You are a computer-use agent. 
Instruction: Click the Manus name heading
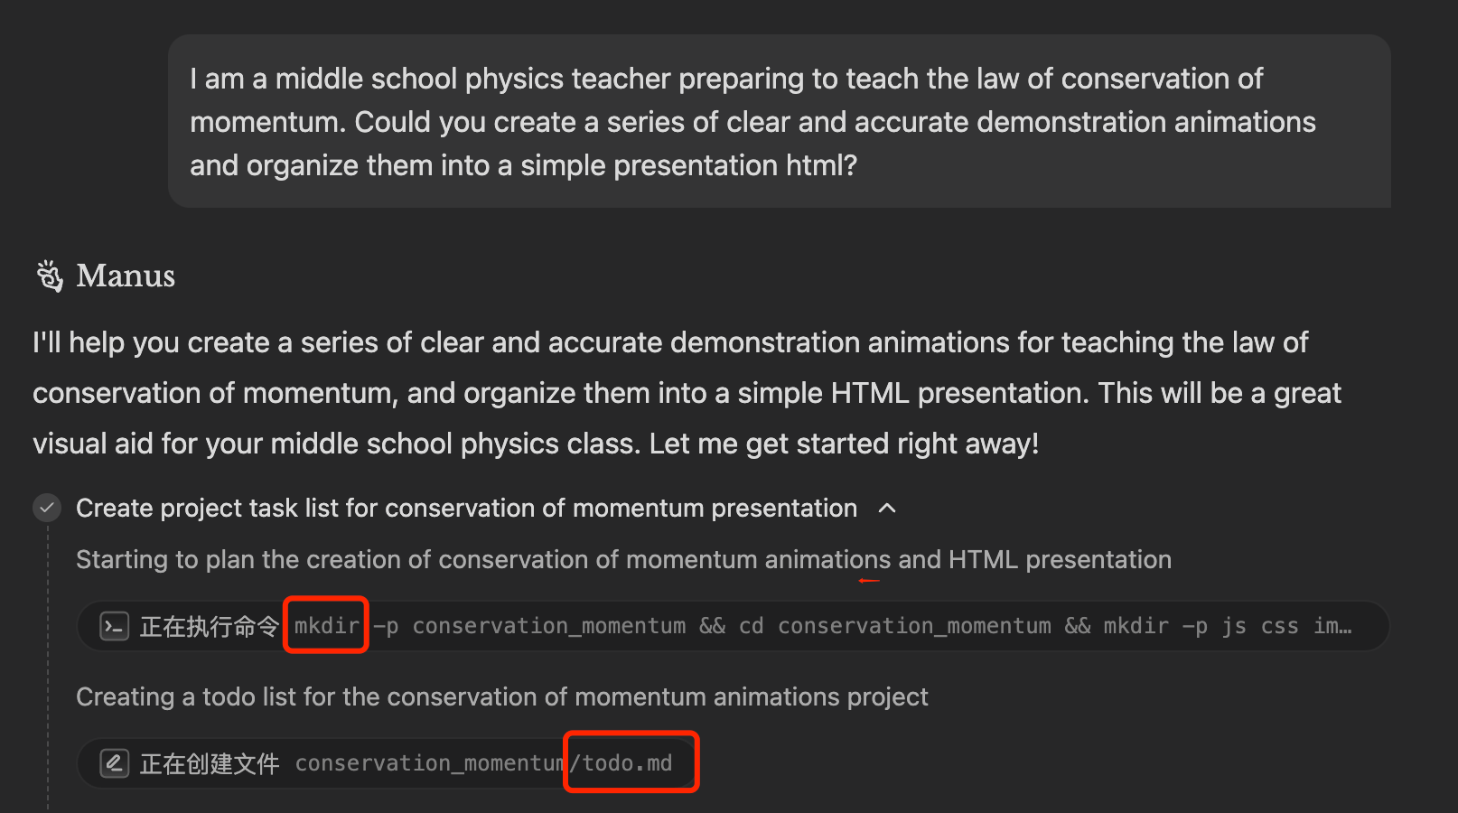coord(126,276)
